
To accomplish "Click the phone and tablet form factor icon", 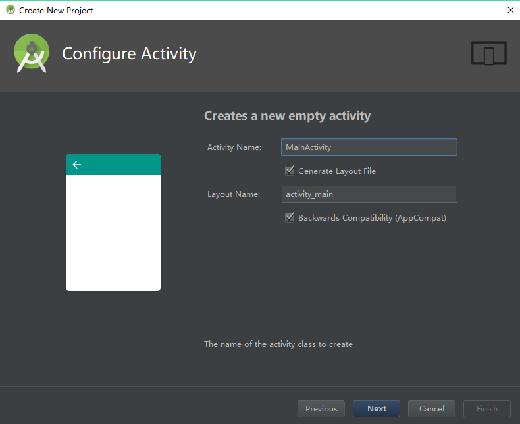I will point(489,53).
